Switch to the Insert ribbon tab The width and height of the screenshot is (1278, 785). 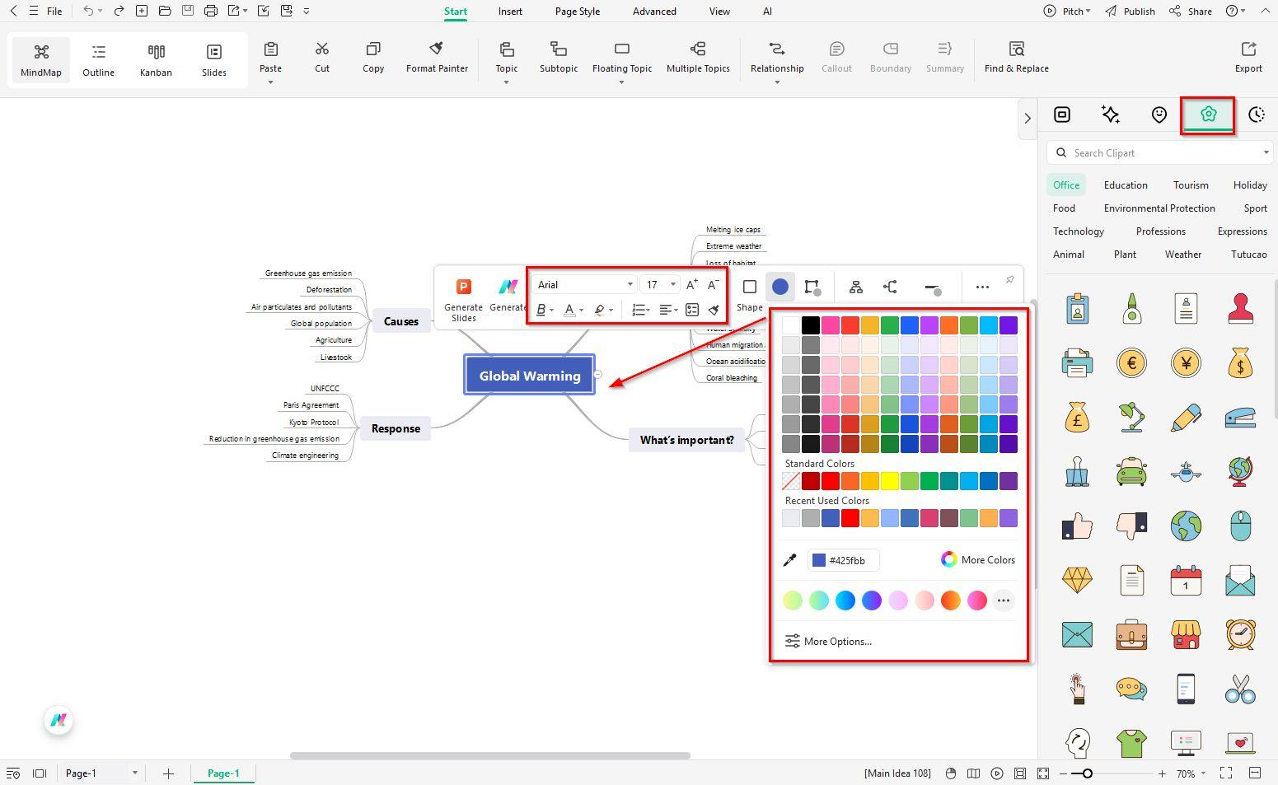[510, 11]
